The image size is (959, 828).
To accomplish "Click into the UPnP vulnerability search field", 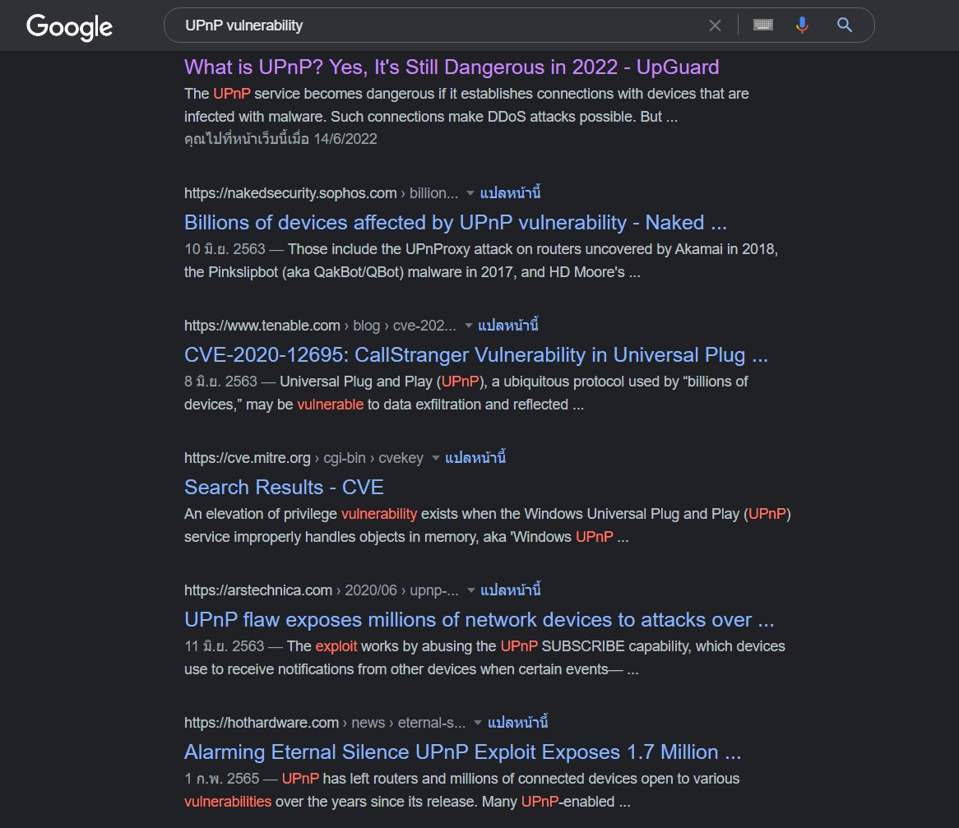I will click(440, 25).
